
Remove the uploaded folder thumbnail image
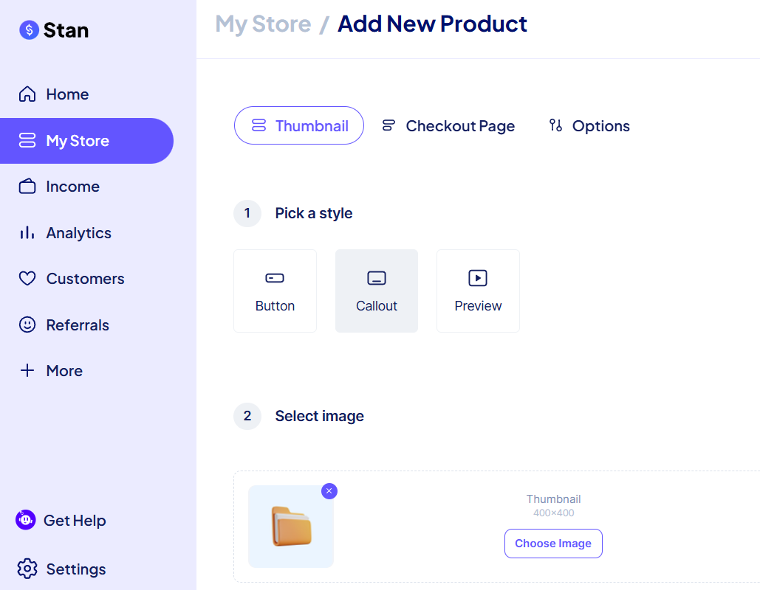pyautogui.click(x=329, y=491)
